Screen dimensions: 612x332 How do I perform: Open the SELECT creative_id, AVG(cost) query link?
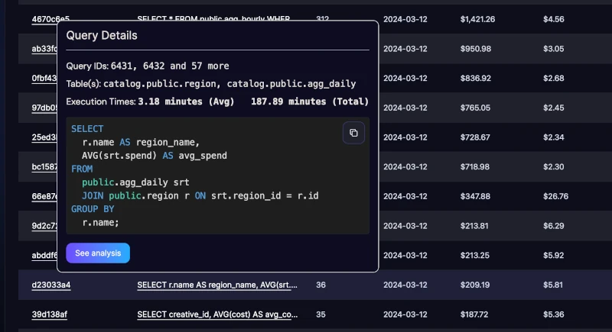click(x=217, y=314)
